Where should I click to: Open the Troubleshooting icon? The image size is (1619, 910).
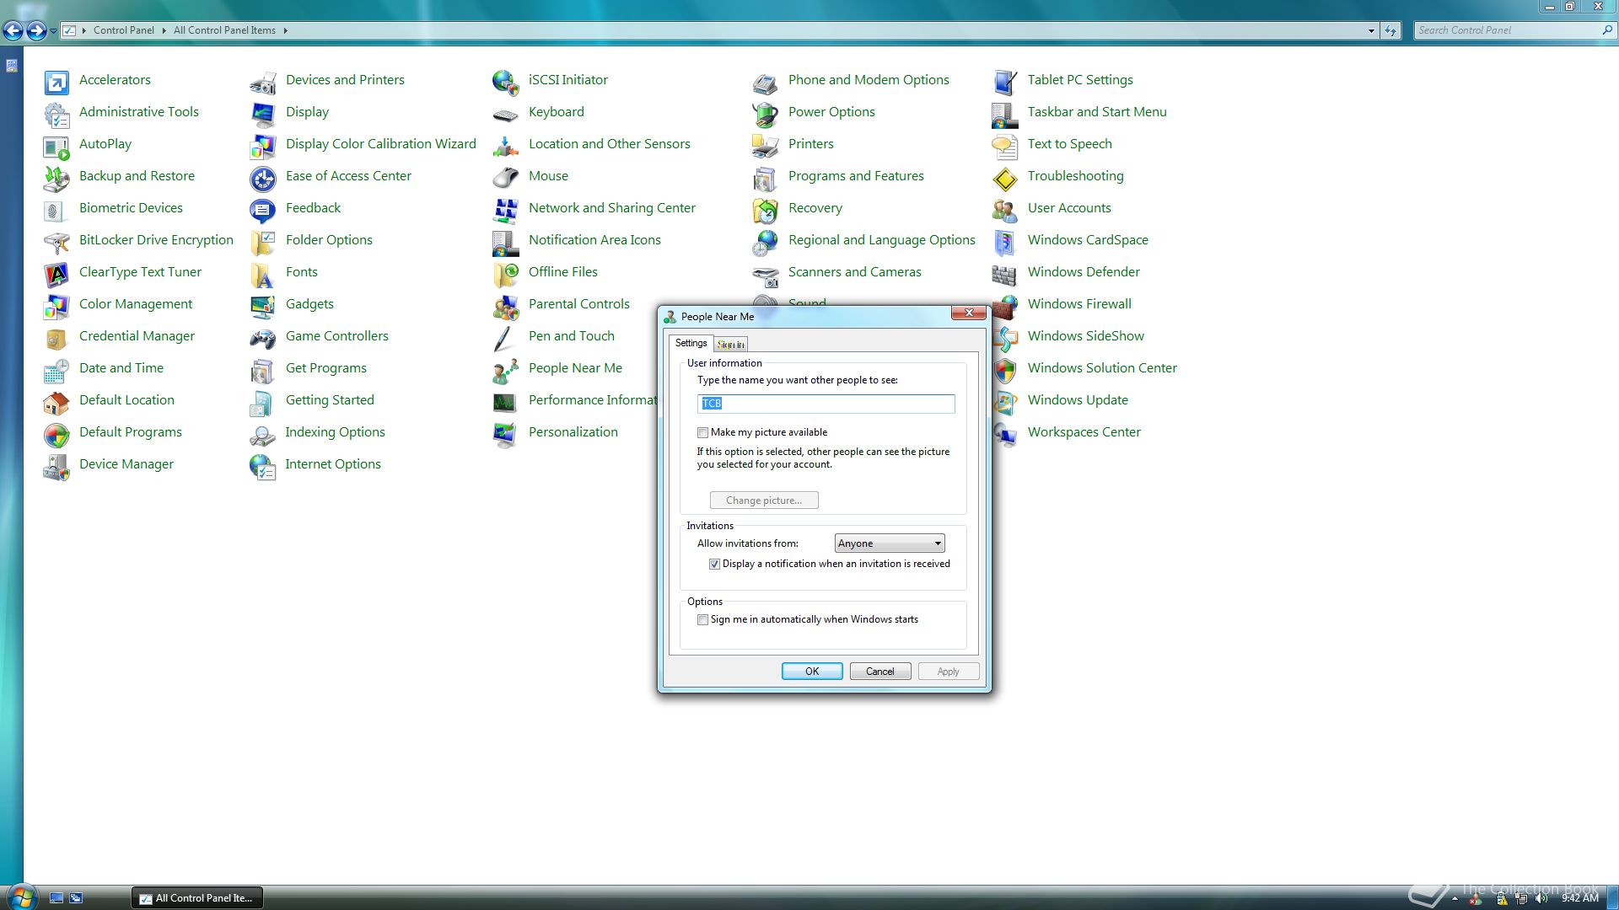(1004, 178)
